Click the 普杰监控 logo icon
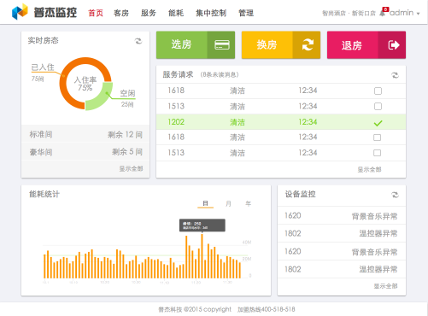This screenshot has width=428, height=316. coord(20,12)
